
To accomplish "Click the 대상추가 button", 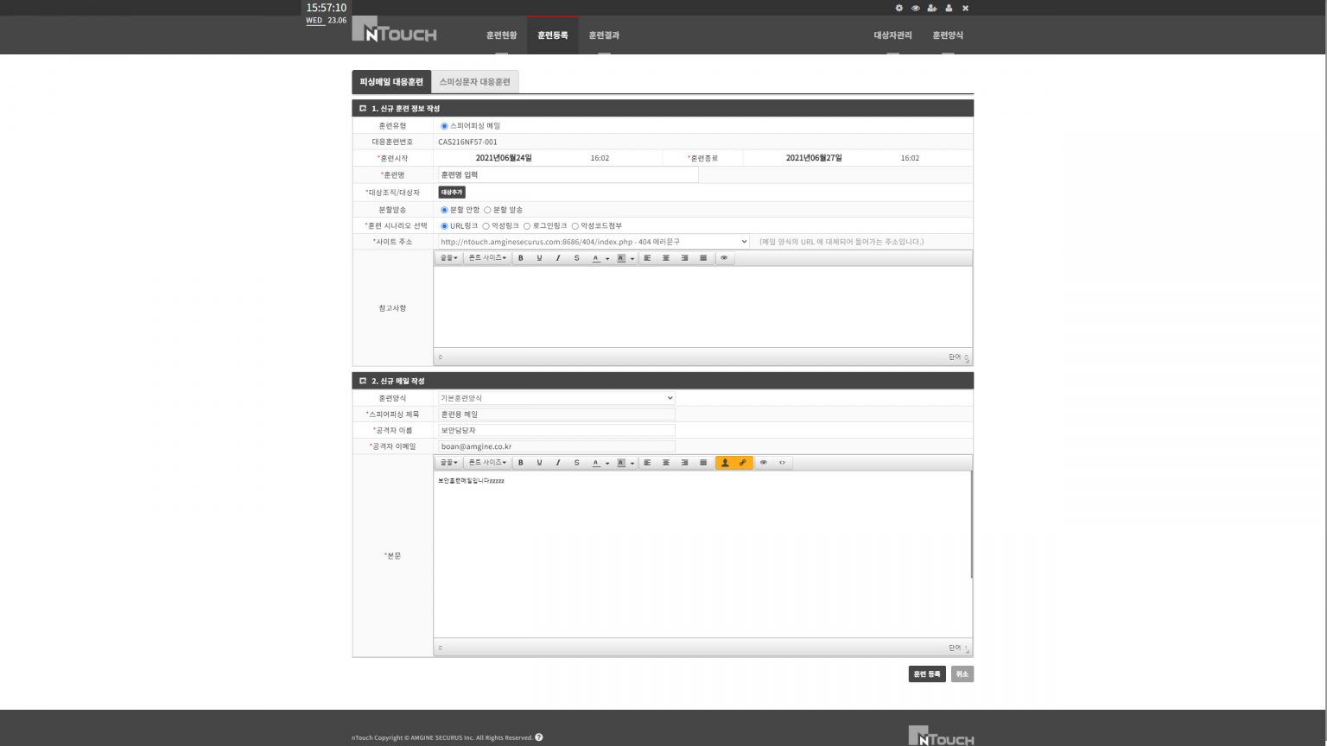I will [451, 193].
